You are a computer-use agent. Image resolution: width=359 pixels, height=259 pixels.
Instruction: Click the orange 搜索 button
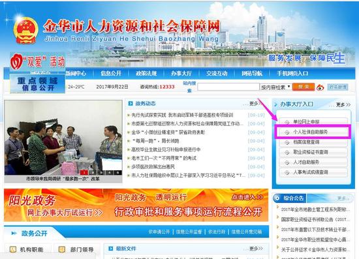[x=304, y=87]
